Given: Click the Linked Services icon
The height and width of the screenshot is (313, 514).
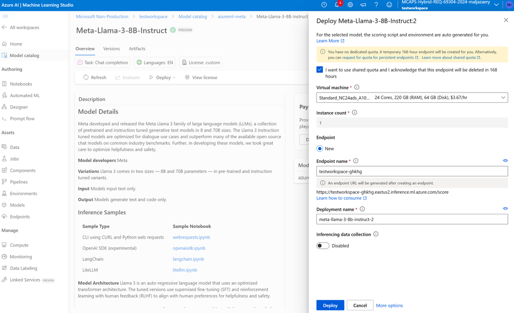Looking at the screenshot, I should [4, 280].
